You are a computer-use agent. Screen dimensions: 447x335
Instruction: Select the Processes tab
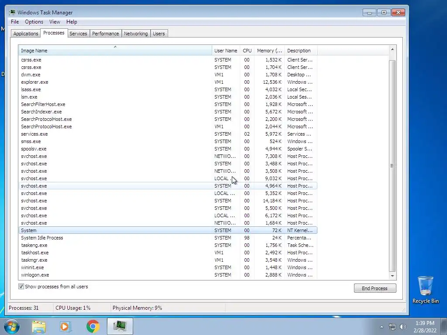click(54, 33)
